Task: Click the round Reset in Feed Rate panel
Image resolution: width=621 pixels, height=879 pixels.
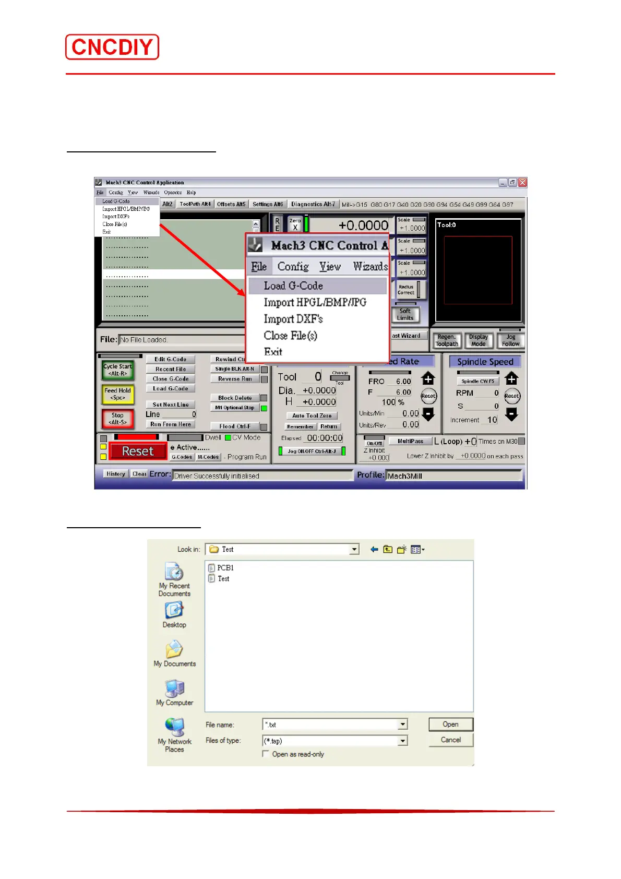Action: pyautogui.click(x=428, y=396)
